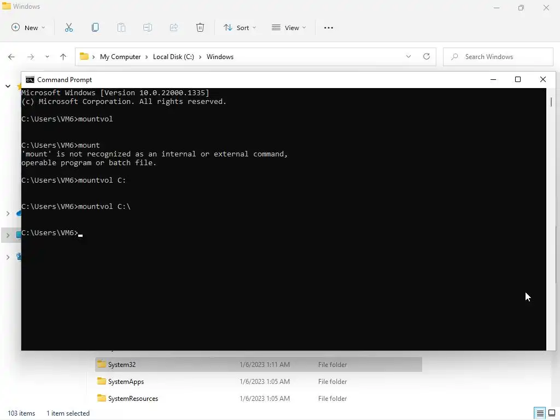
Task: Switch to large thumbnails view icon
Action: (552, 413)
